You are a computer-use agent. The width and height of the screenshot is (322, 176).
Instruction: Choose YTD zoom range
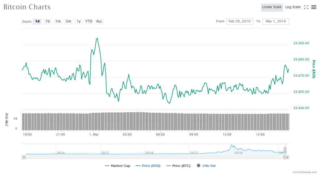(x=89, y=21)
